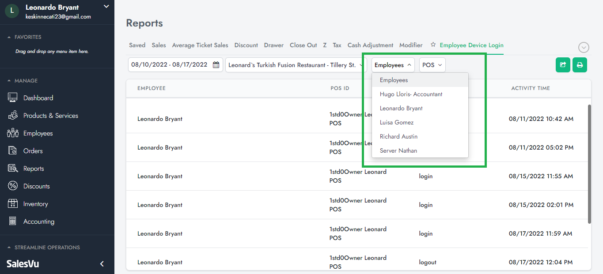The image size is (603, 274).
Task: Collapse the sidebar with the left arrow
Action: pos(102,264)
